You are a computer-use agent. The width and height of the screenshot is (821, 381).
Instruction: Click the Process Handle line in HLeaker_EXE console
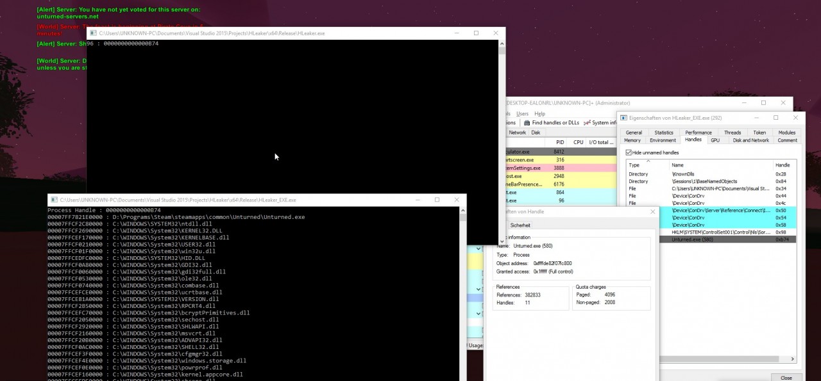pos(104,210)
